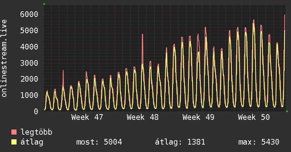Click the Week 47 x-axis label
Image resolution: width=291 pixels, height=152 pixels.
tap(87, 117)
